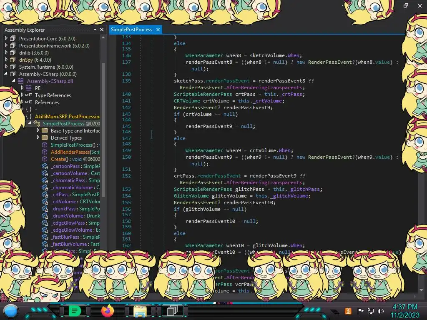The width and height of the screenshot is (427, 320).
Task: Open the Assembly Explorer panel options dropdown
Action: click(95, 30)
